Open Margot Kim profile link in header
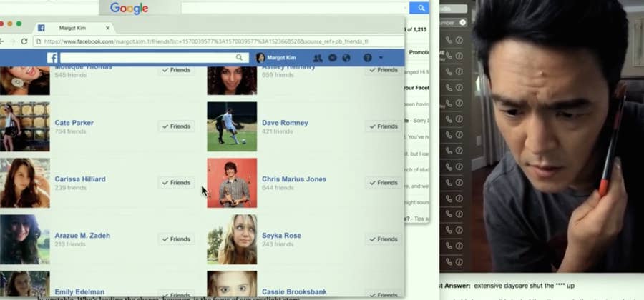This screenshot has width=644, height=300. coord(281,58)
